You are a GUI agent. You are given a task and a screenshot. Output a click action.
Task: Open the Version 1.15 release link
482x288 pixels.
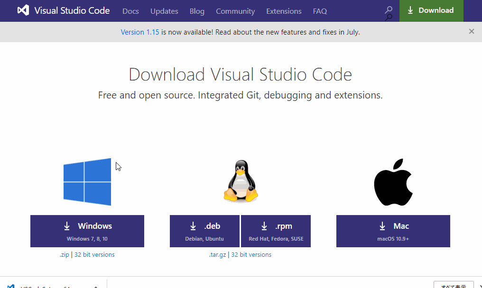pos(140,32)
